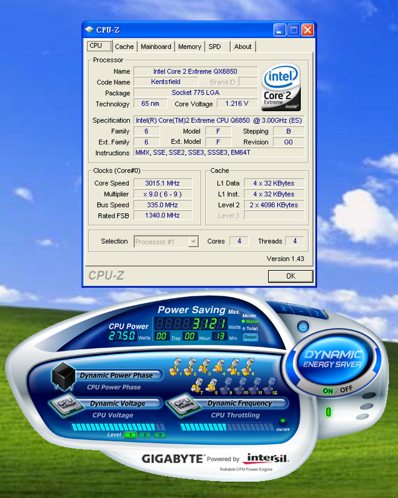Click the Instructions list field
This screenshot has width=398, height=498.
219,153
